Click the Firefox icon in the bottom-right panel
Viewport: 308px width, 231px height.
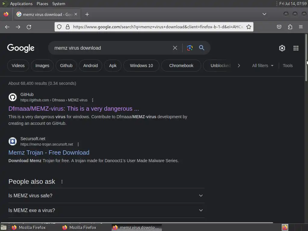pyautogui.click(x=285, y=227)
